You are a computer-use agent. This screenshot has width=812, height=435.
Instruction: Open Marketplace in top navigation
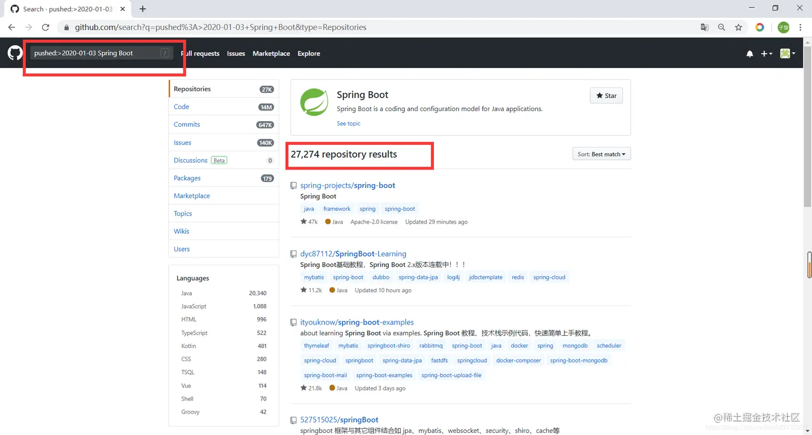click(x=271, y=54)
